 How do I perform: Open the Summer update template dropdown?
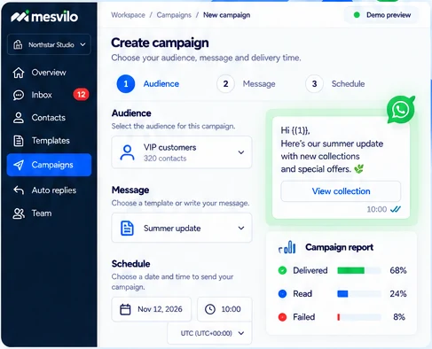pos(182,228)
